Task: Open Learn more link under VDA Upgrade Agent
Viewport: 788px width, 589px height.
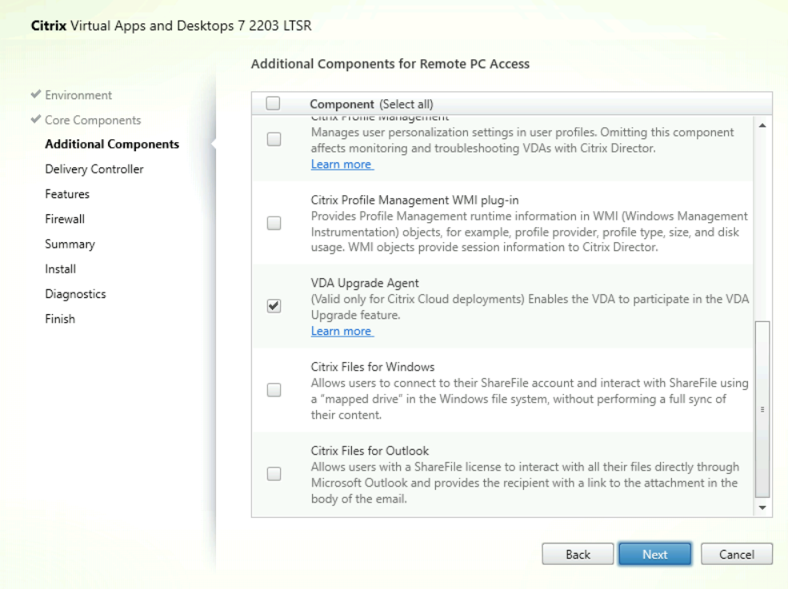Action: click(x=342, y=331)
